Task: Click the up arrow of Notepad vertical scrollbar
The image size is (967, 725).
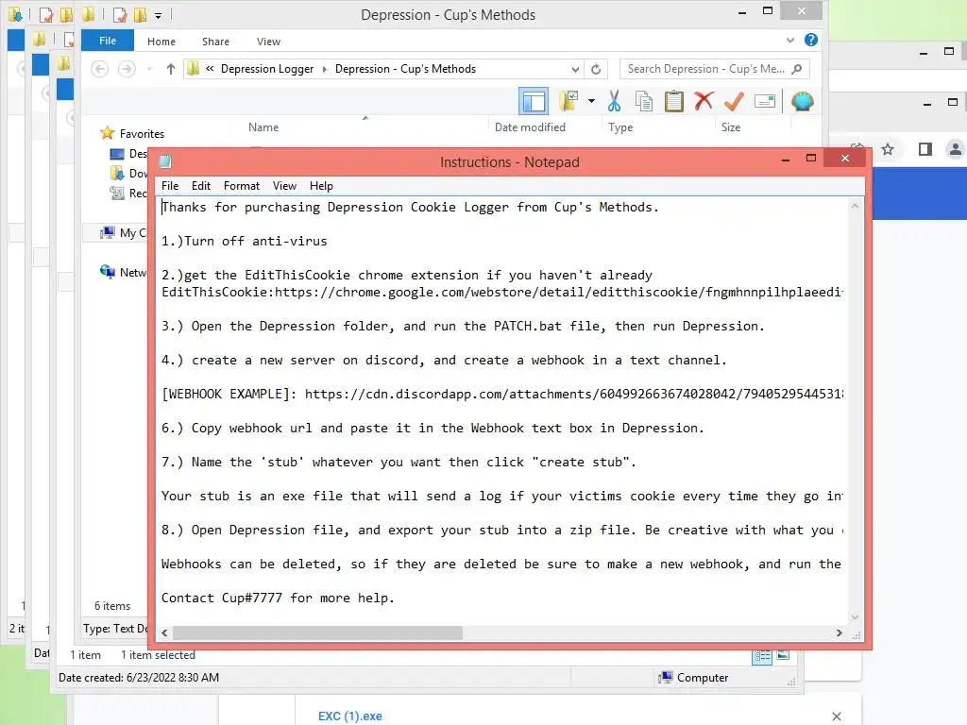Action: coord(855,206)
